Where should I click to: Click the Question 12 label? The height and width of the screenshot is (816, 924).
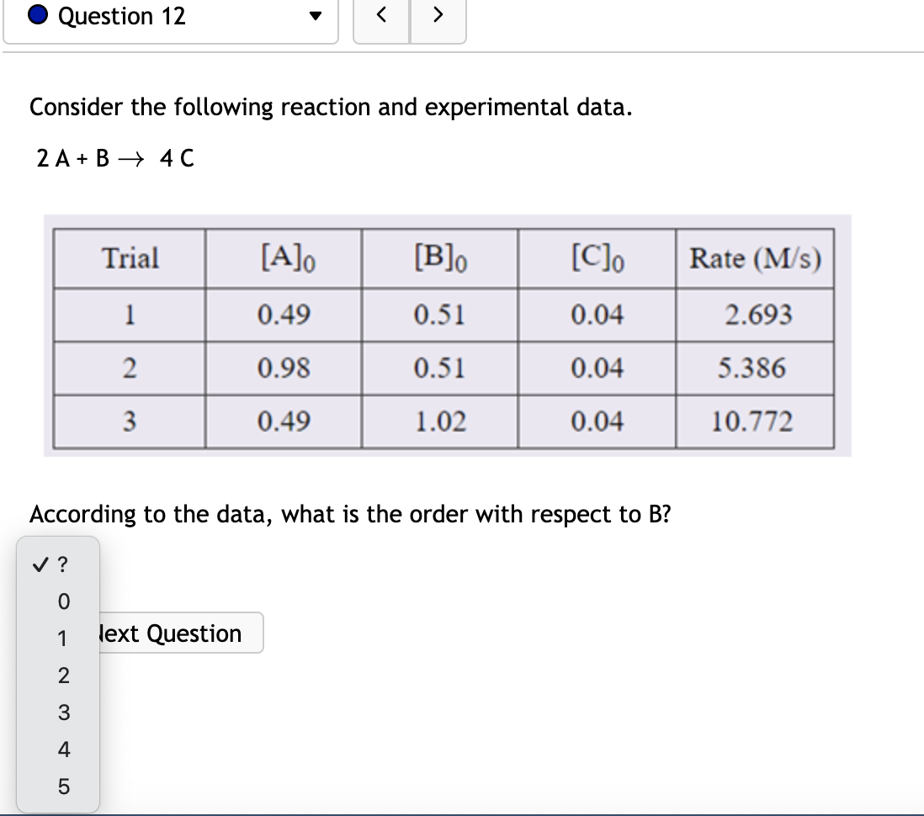[120, 16]
